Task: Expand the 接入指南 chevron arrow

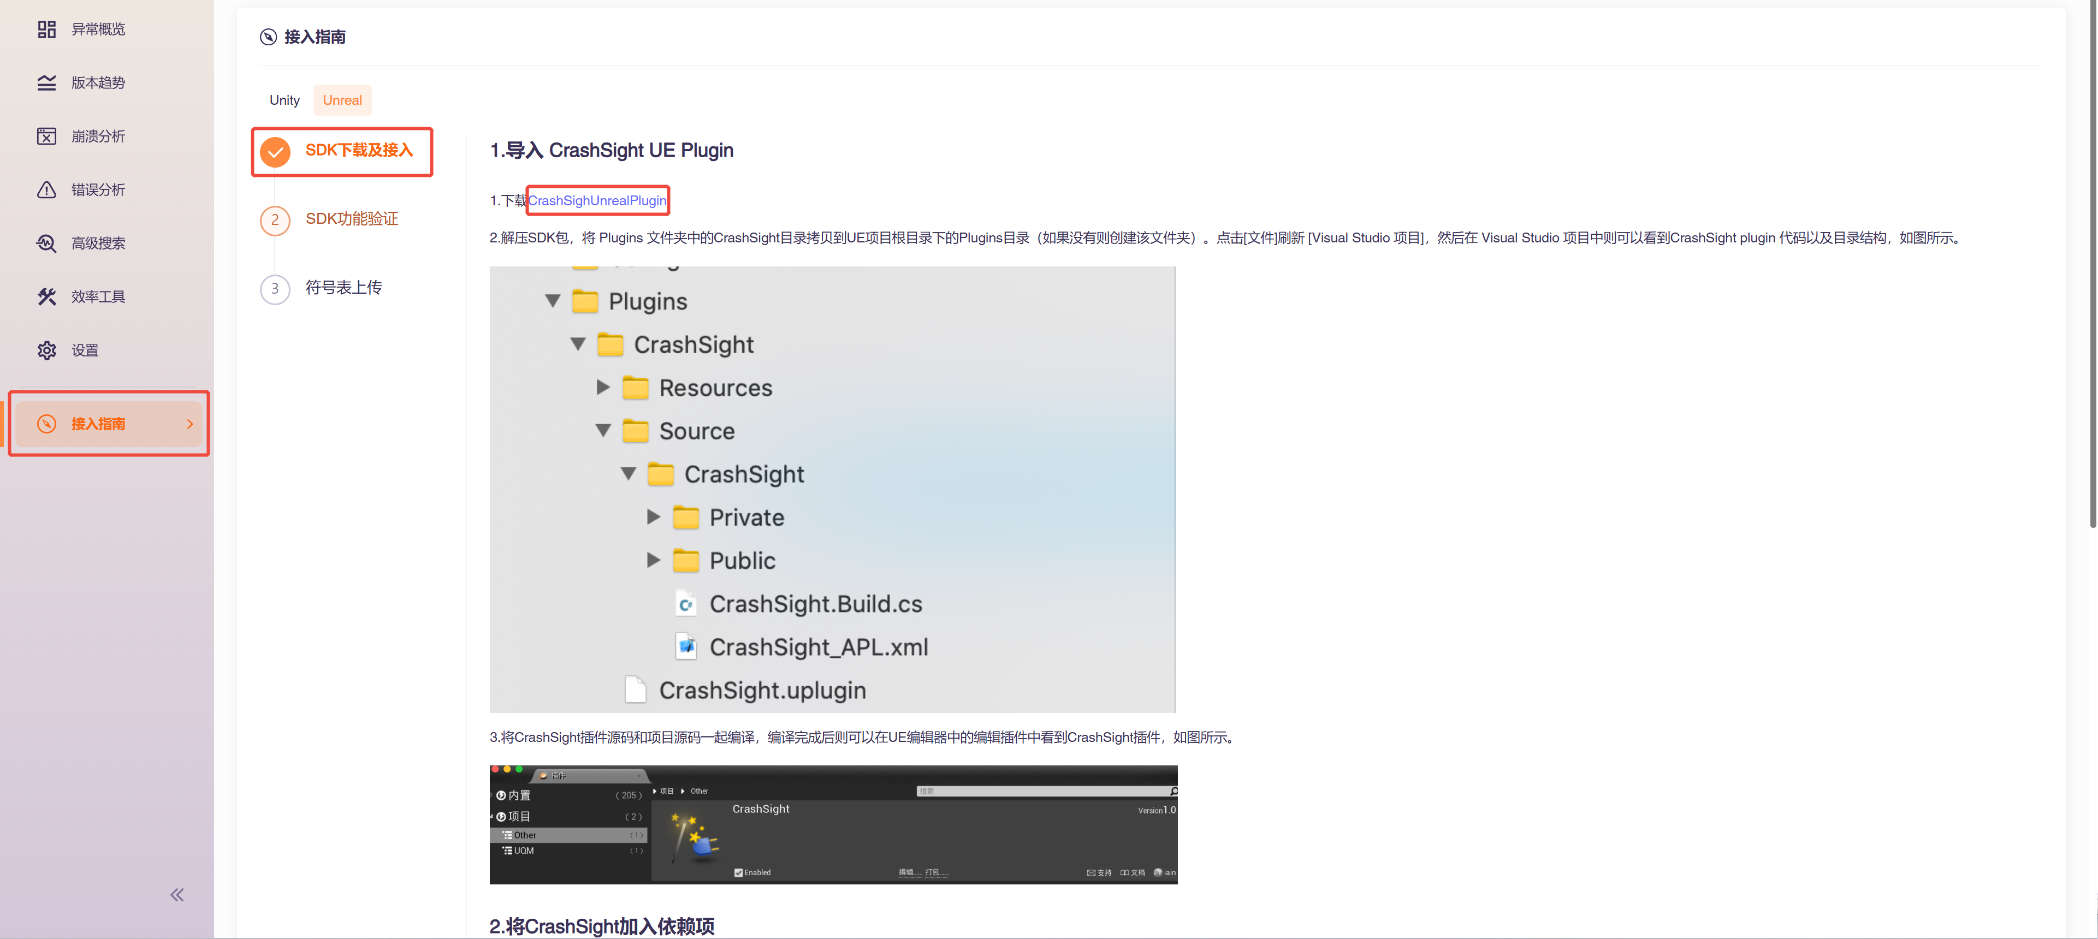Action: [190, 424]
